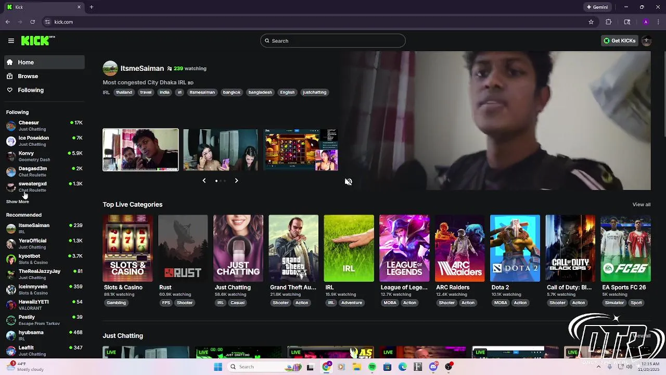Open the ItsmeSaiman channel title link
The height and width of the screenshot is (375, 666).
(x=142, y=68)
